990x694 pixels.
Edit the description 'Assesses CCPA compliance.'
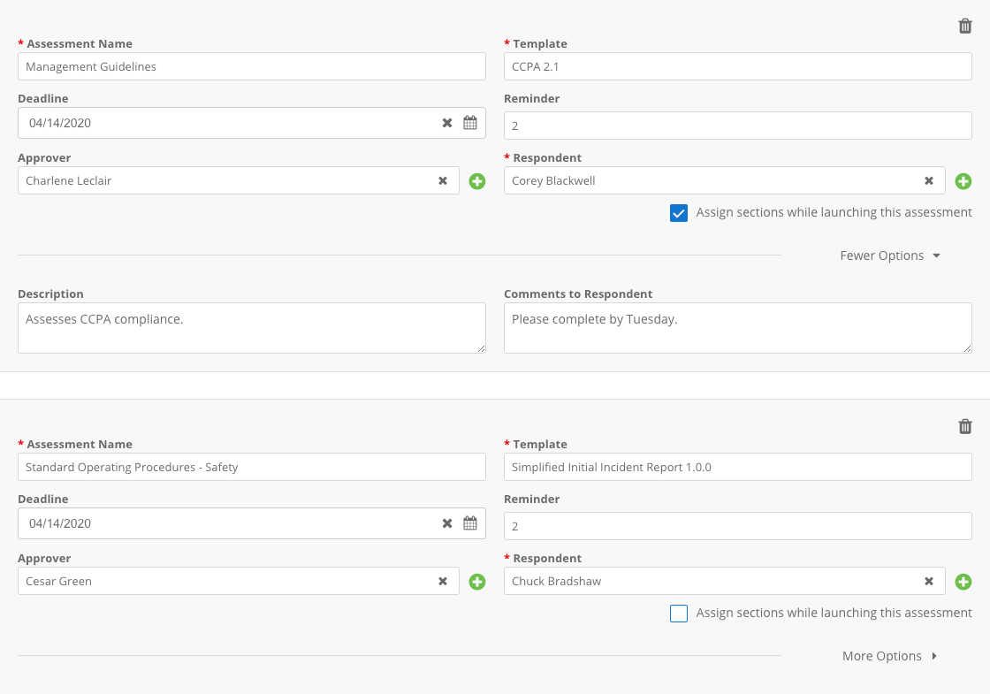(x=252, y=328)
